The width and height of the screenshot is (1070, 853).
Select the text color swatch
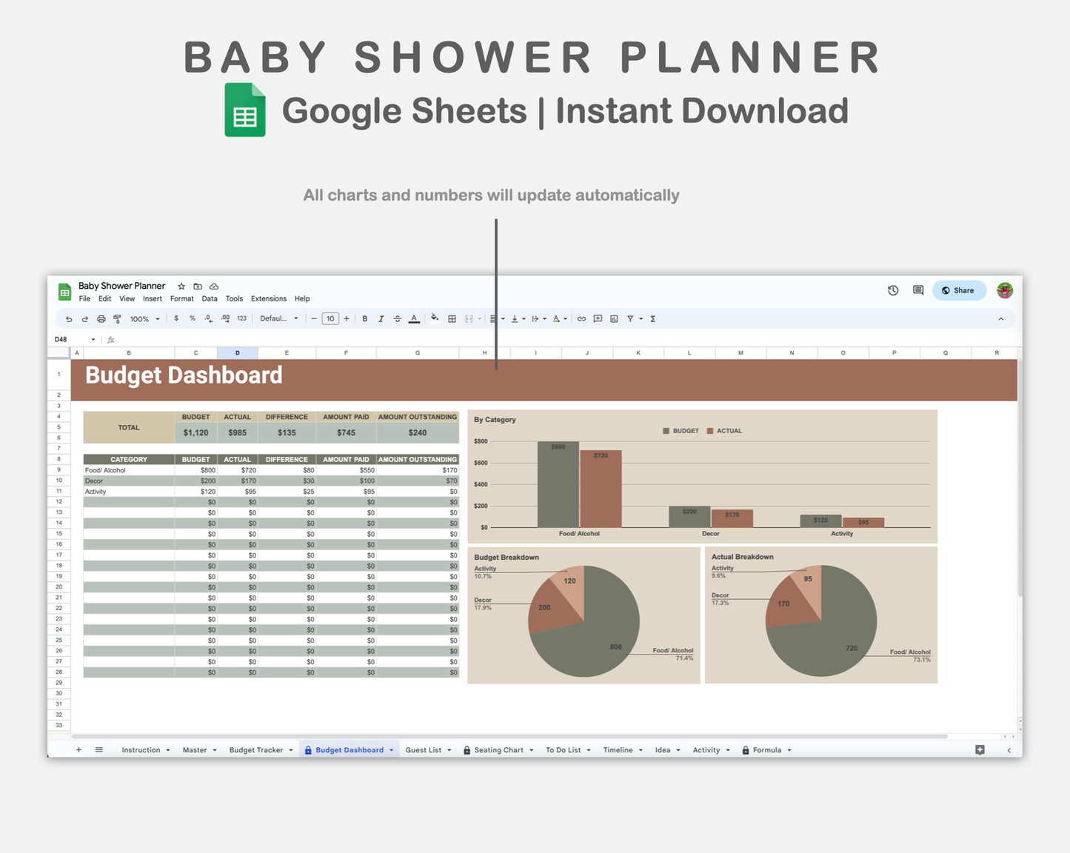(x=414, y=318)
